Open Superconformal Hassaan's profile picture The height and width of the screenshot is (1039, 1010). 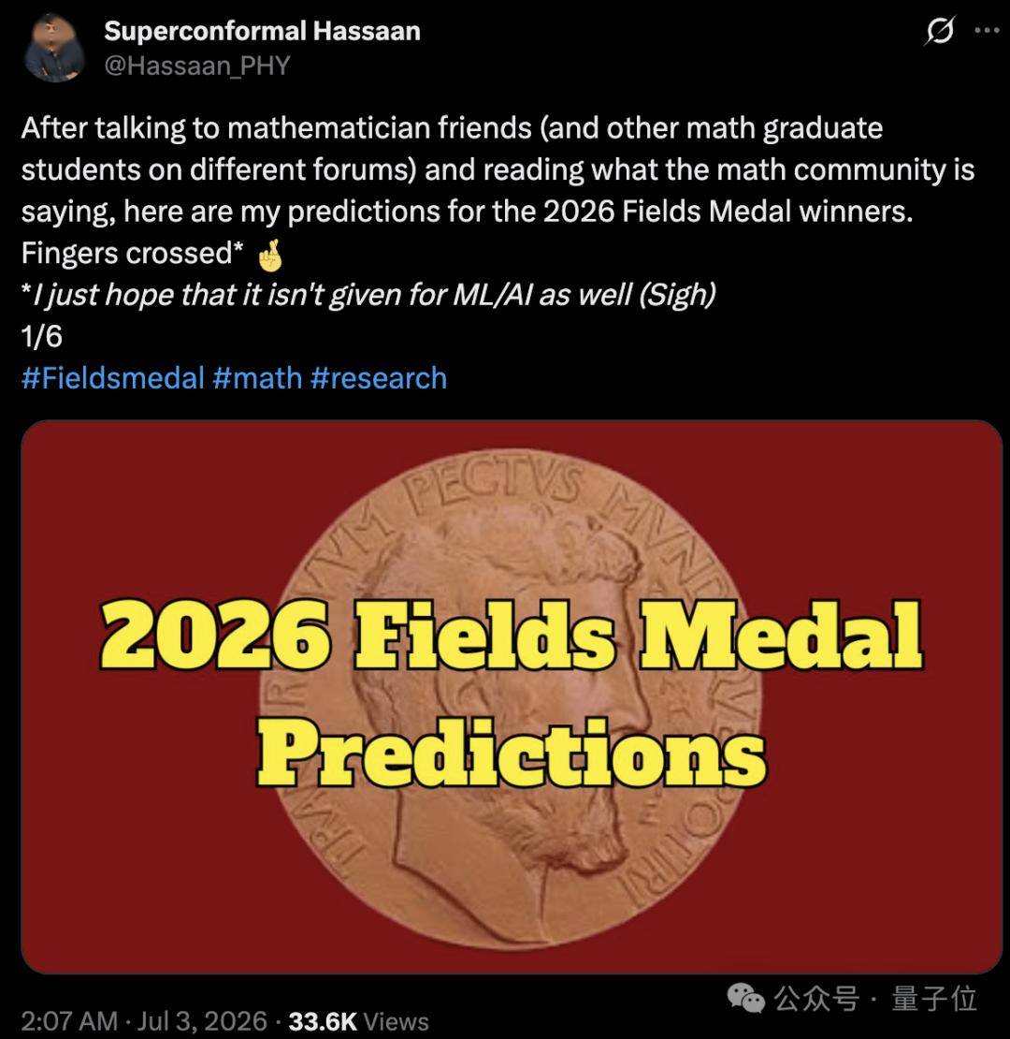tap(54, 49)
